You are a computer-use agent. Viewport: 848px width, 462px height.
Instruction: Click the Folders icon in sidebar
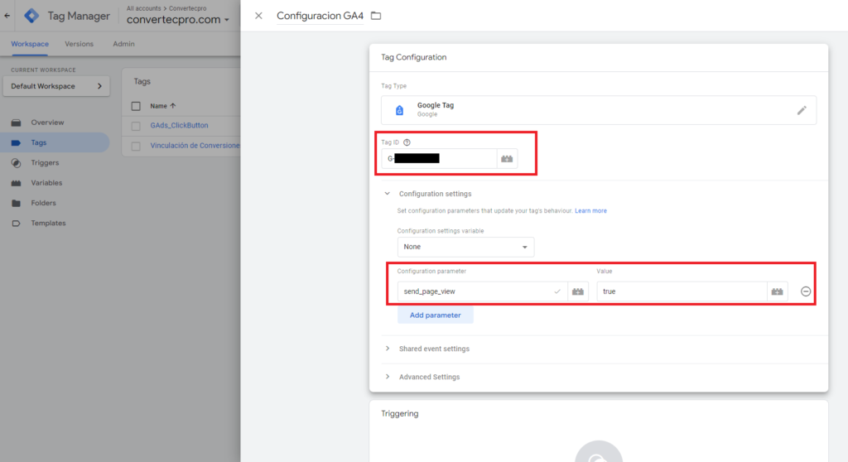(x=17, y=204)
